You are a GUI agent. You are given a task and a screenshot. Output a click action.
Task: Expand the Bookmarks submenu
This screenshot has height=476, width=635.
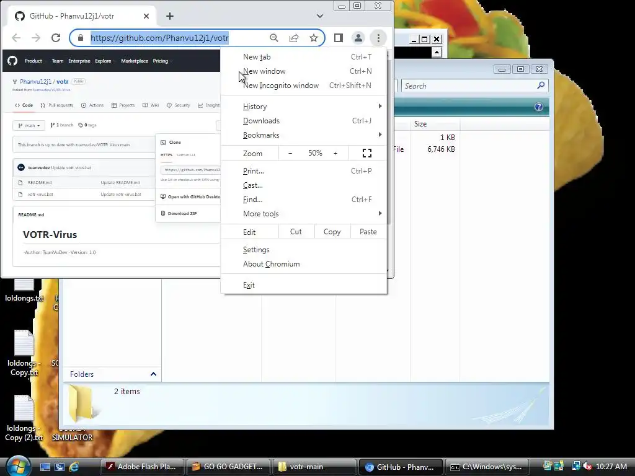[304, 134]
